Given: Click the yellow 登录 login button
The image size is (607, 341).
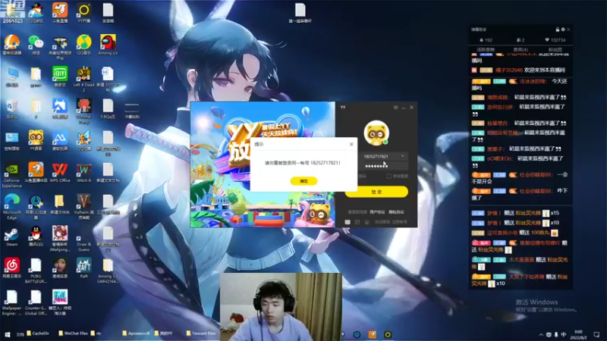Looking at the screenshot, I should point(376,192).
